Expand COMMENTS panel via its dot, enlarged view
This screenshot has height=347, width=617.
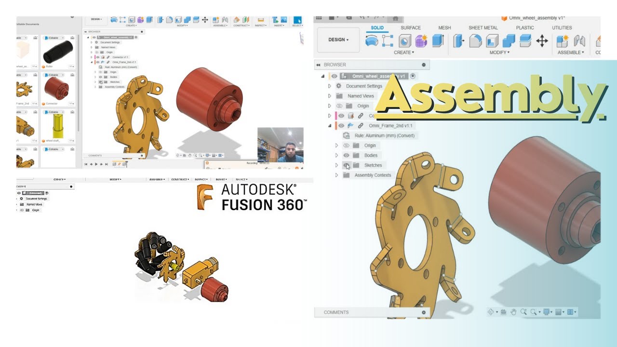coord(424,312)
